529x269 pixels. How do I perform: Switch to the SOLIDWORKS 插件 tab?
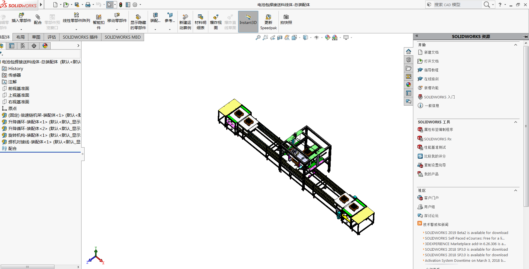click(x=80, y=37)
